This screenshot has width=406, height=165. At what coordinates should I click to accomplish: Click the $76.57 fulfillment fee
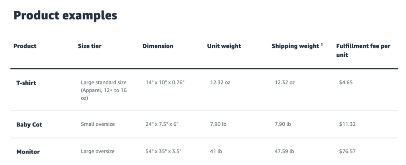pos(347,151)
